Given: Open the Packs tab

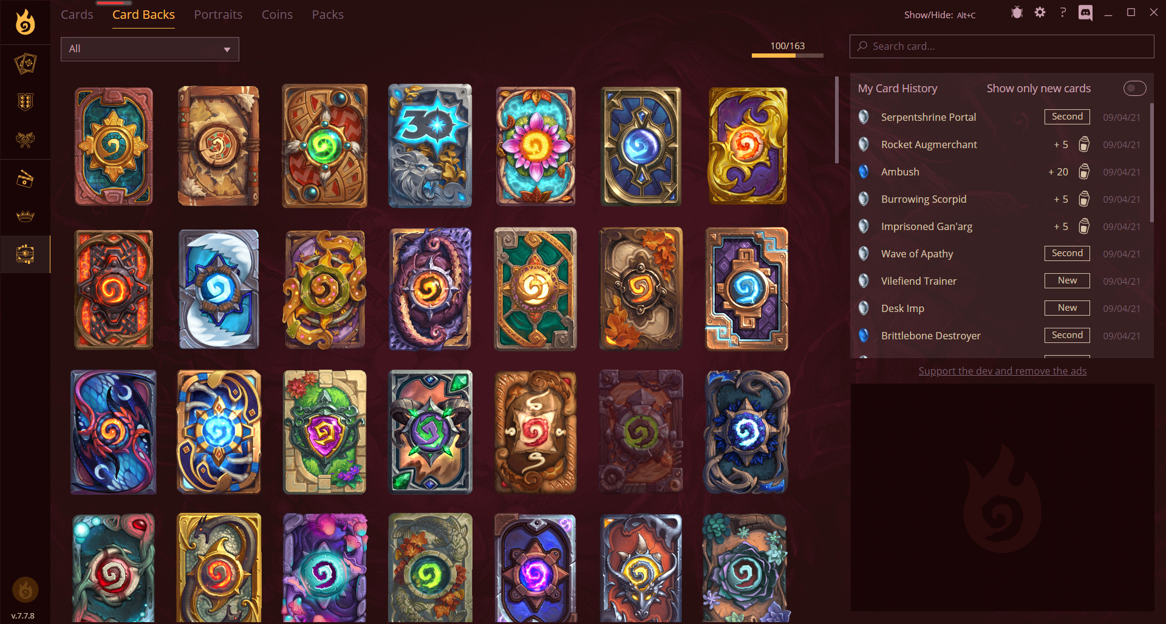Looking at the screenshot, I should coord(328,15).
